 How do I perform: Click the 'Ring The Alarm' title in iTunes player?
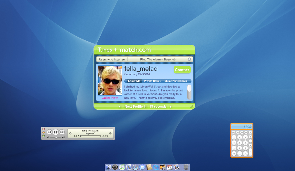coord(90,131)
